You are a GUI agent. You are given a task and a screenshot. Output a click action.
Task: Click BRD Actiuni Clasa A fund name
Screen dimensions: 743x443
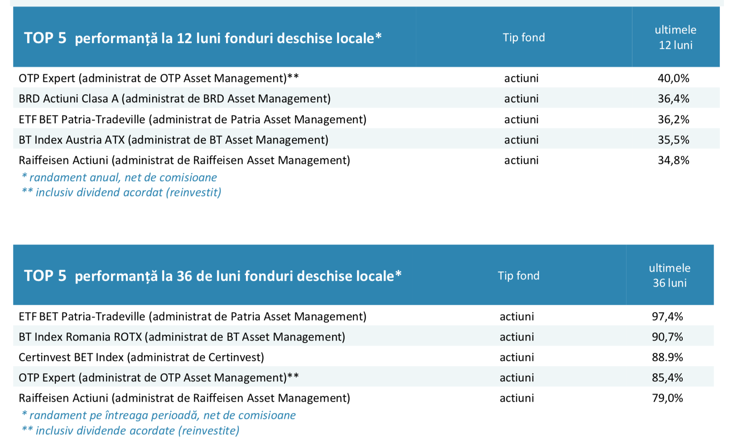pos(174,99)
